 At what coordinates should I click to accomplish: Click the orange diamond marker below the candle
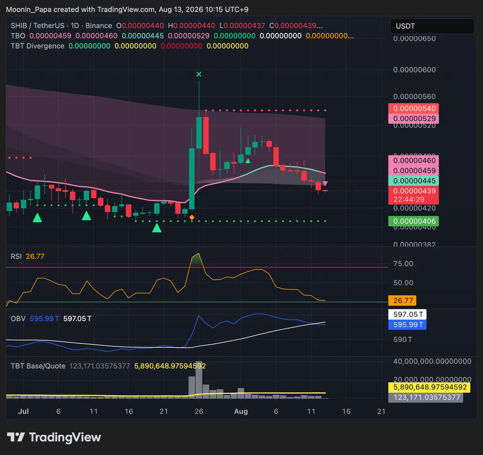[192, 217]
